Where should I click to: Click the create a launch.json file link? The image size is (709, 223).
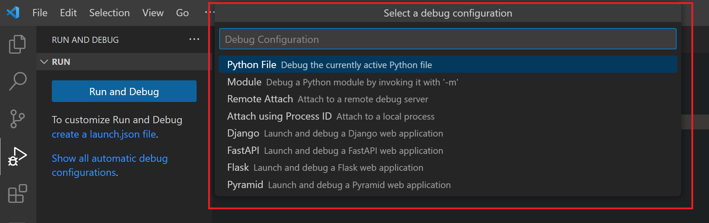click(104, 134)
